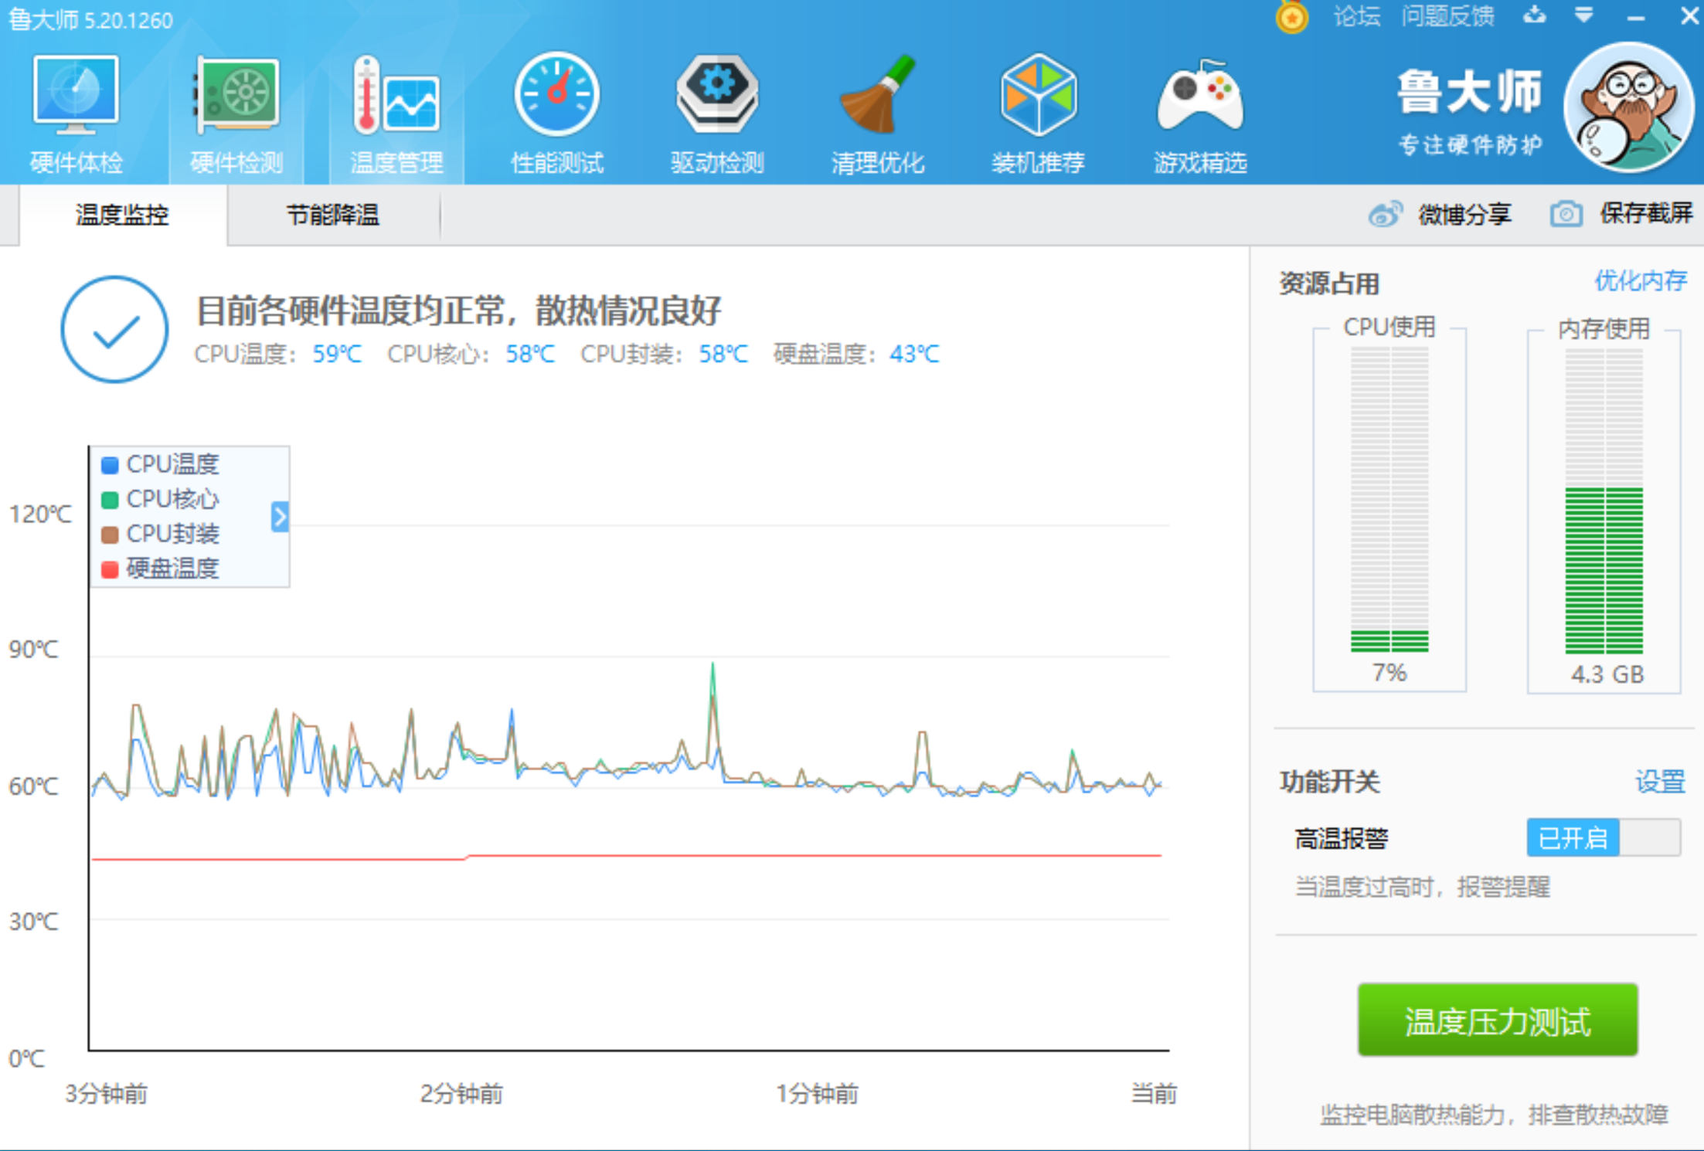This screenshot has width=1704, height=1151.
Task: Select 温度管理 temperature management icon
Action: pyautogui.click(x=396, y=94)
